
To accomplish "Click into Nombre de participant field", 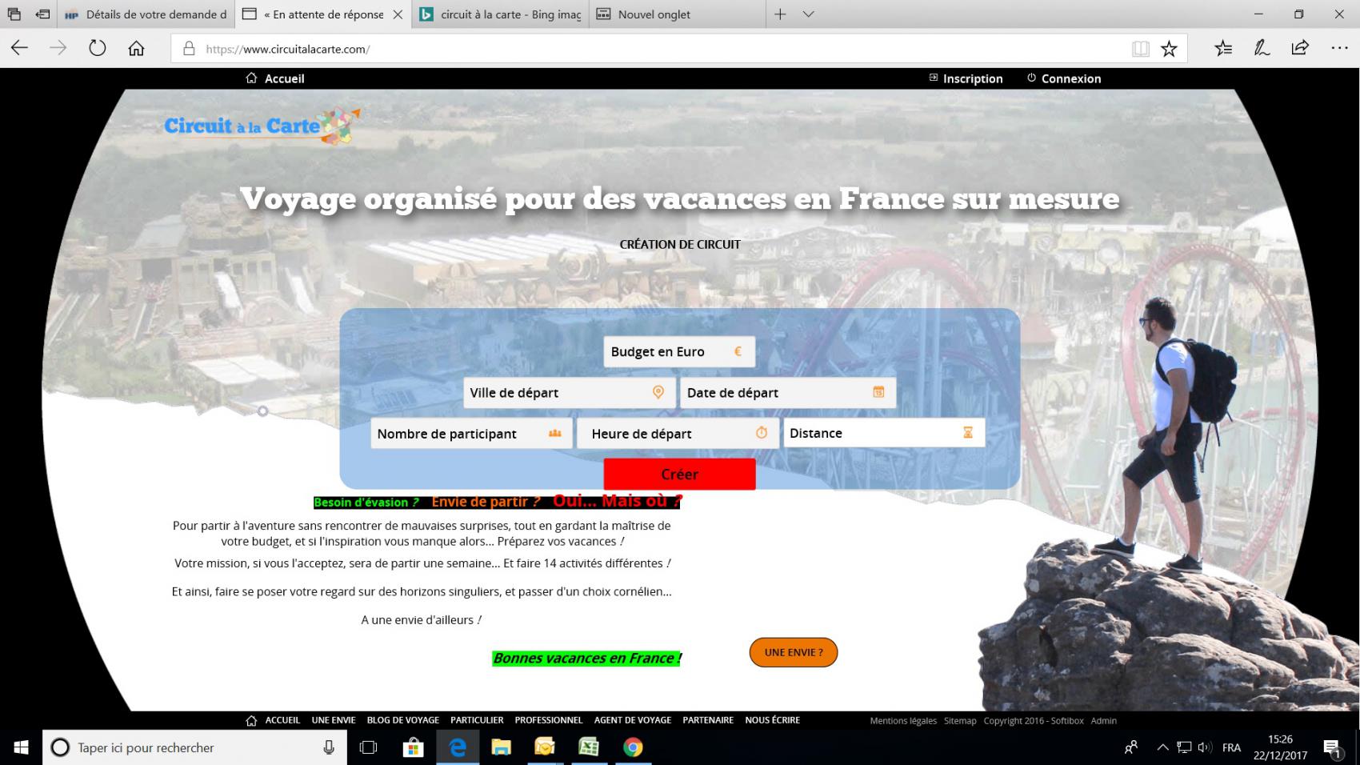I will click(471, 433).
